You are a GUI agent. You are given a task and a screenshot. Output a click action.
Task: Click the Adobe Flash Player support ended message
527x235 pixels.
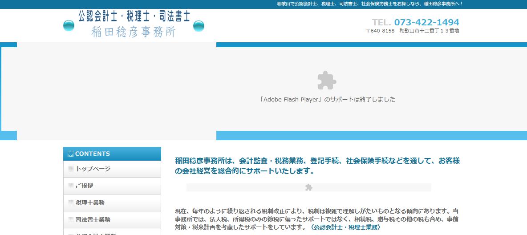tap(327, 100)
